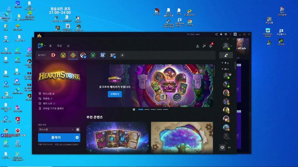Open game settings gear beside Play

(x=77, y=137)
